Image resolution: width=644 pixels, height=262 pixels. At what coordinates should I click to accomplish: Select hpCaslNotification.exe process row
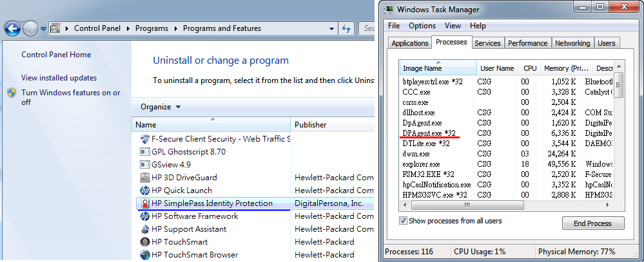pyautogui.click(x=507, y=185)
